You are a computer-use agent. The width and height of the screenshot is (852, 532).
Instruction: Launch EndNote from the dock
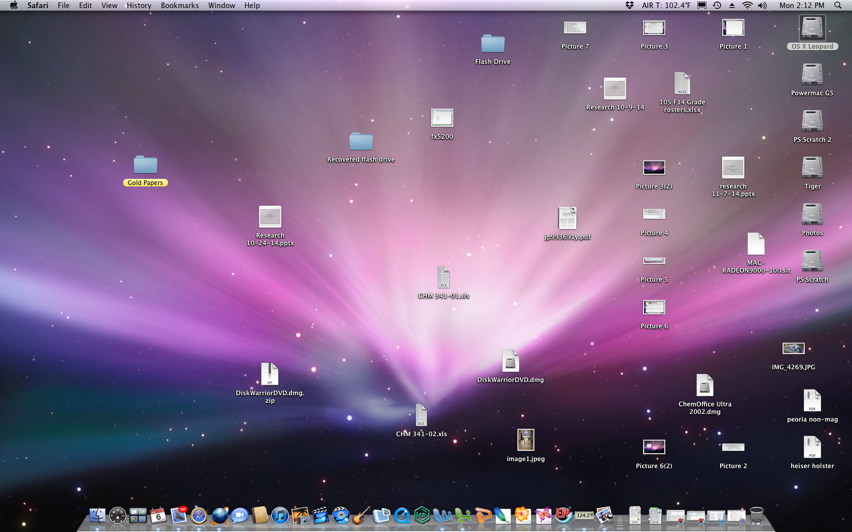563,515
